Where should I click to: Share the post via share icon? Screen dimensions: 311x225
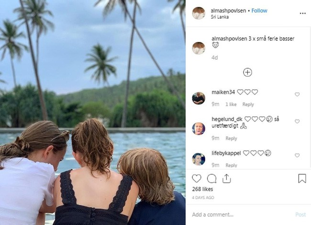(226, 178)
